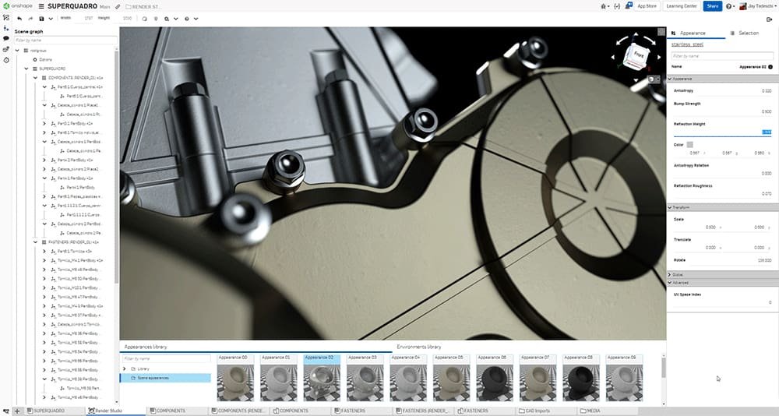Click the blue Share button
779x416 pixels.
[712, 6]
